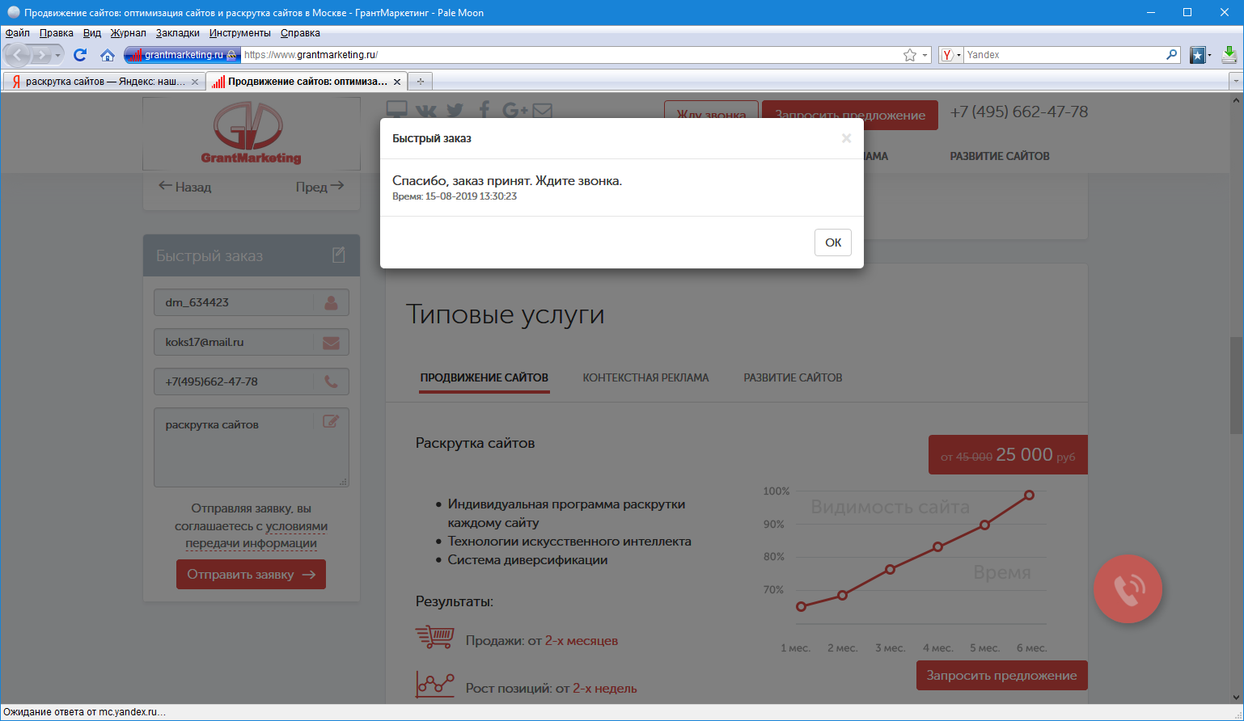Open the Файл menu

point(18,33)
